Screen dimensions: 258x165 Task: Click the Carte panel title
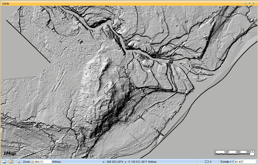tap(6, 4)
